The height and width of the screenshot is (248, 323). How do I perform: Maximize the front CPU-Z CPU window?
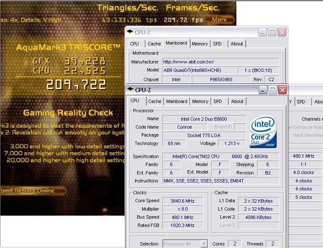[x=273, y=90]
